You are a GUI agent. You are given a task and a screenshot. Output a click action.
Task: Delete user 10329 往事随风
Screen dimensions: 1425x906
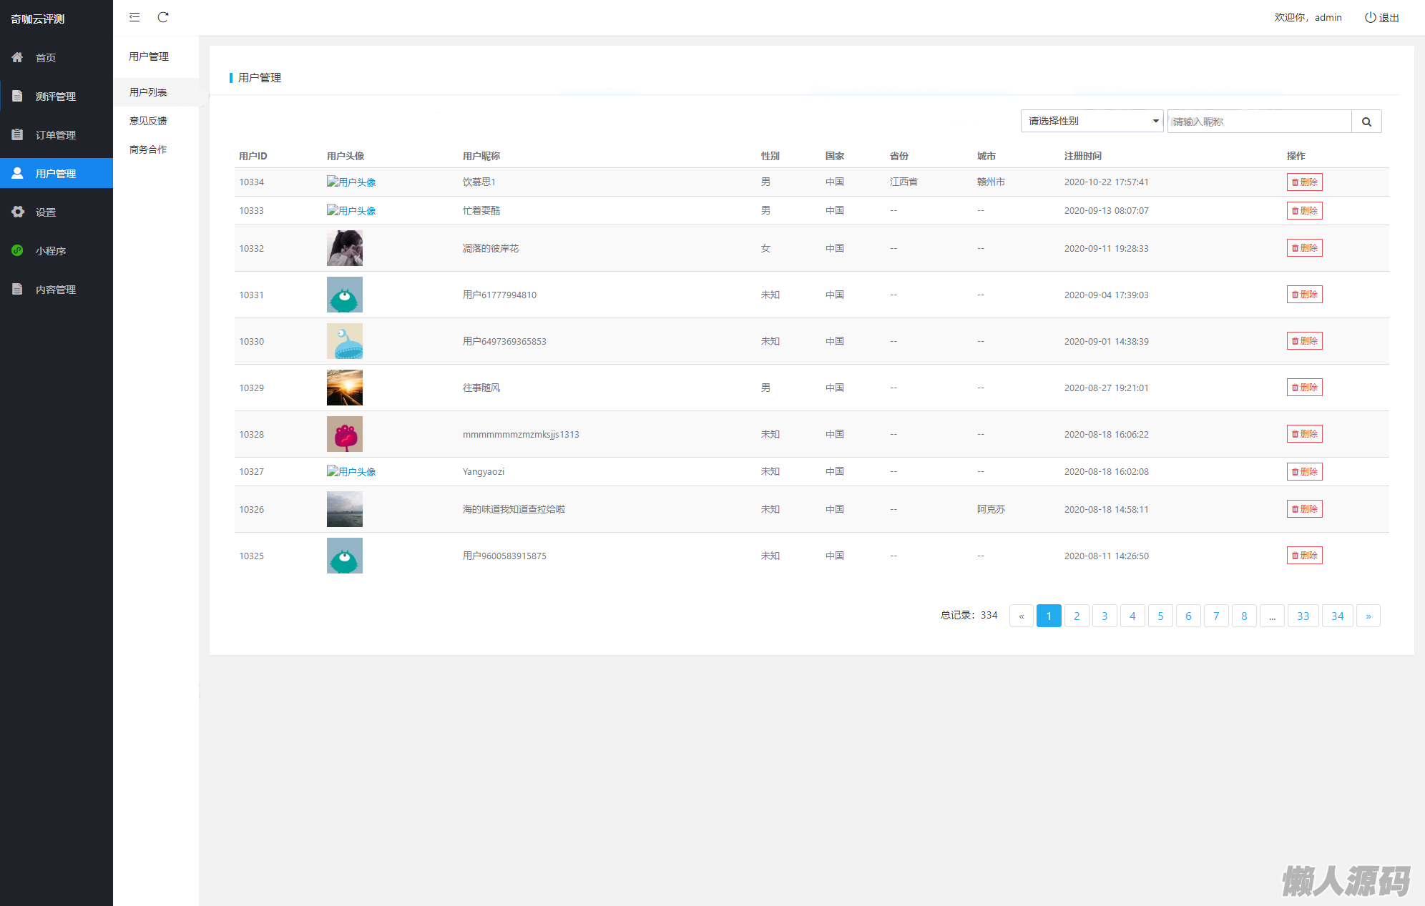click(x=1304, y=388)
